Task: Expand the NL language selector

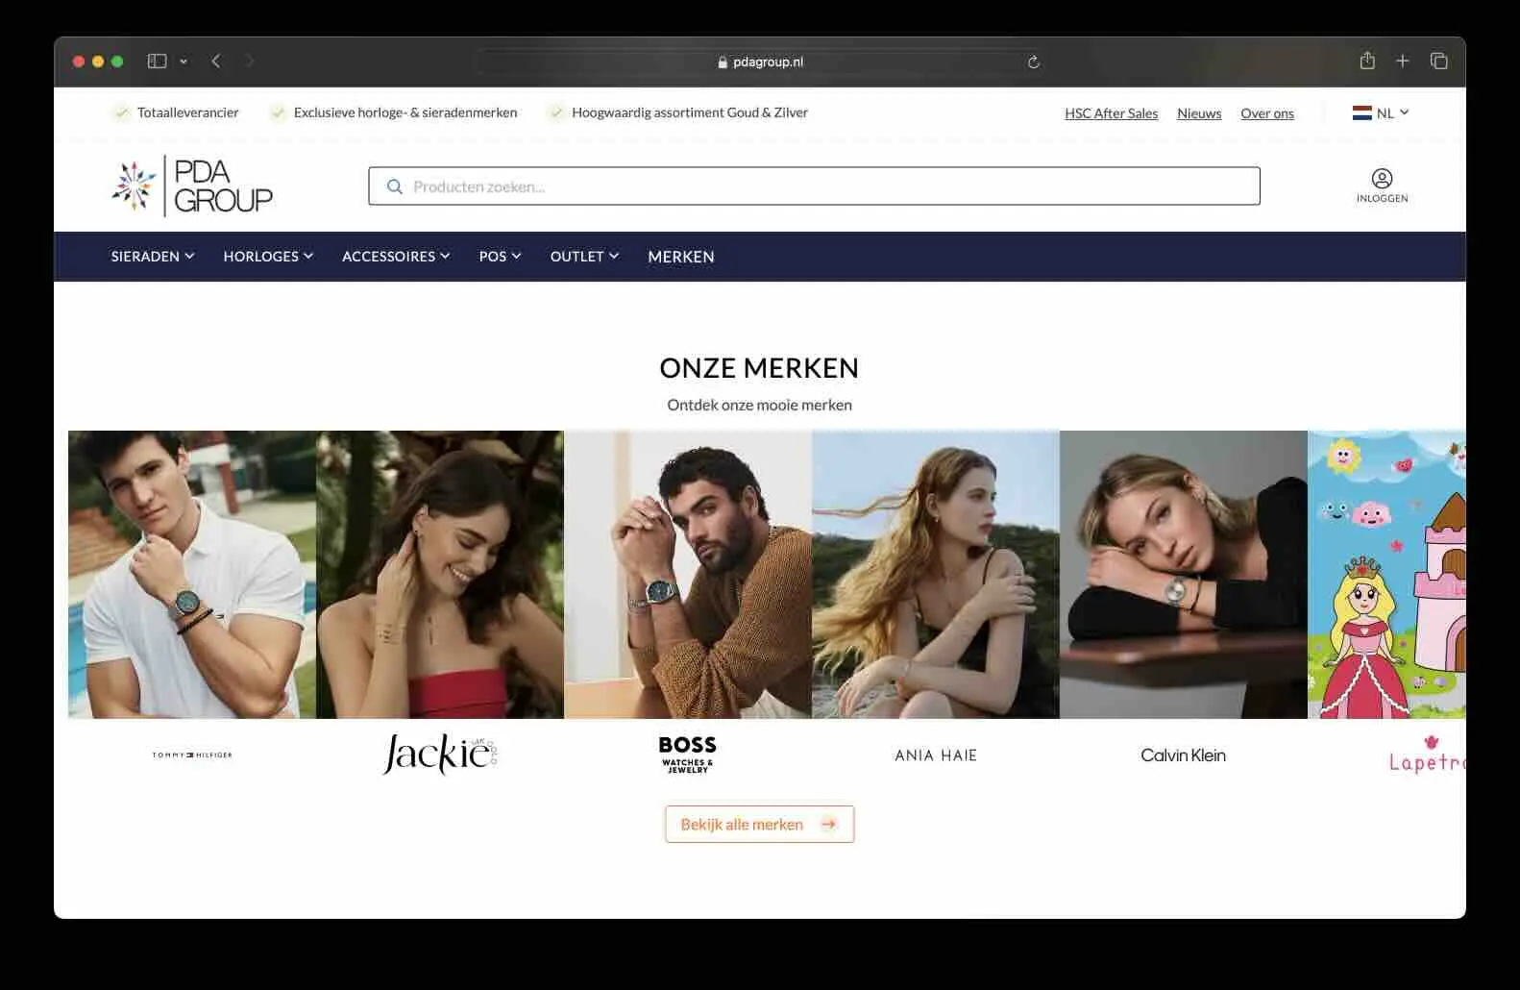Action: click(x=1381, y=112)
